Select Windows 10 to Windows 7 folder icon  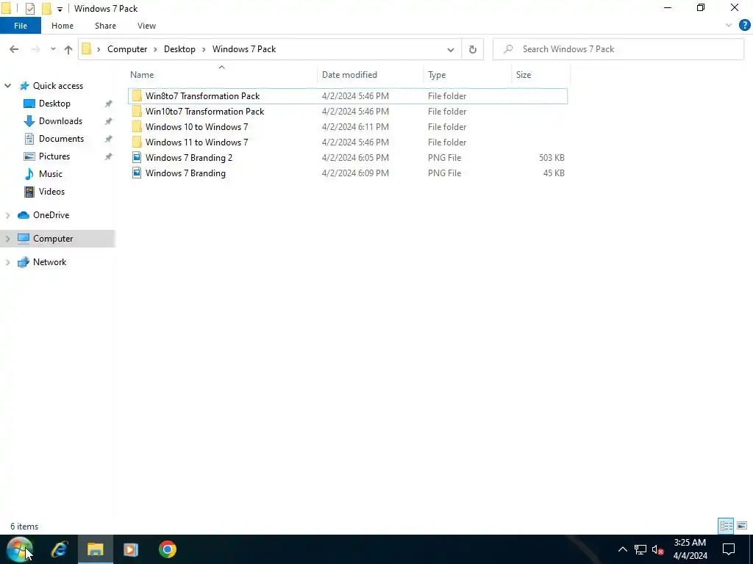click(137, 126)
